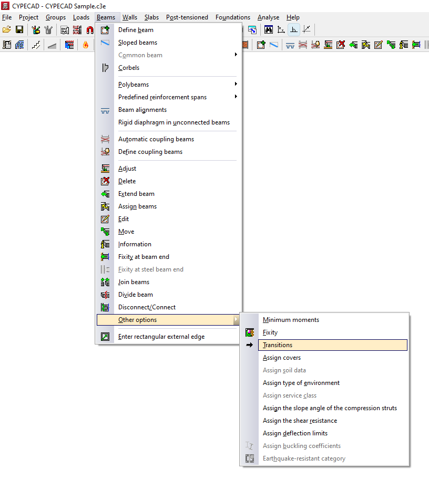Image resolution: width=429 pixels, height=480 pixels.
Task: Click the Fixity at beam end toolbar icon
Action: [416, 45]
